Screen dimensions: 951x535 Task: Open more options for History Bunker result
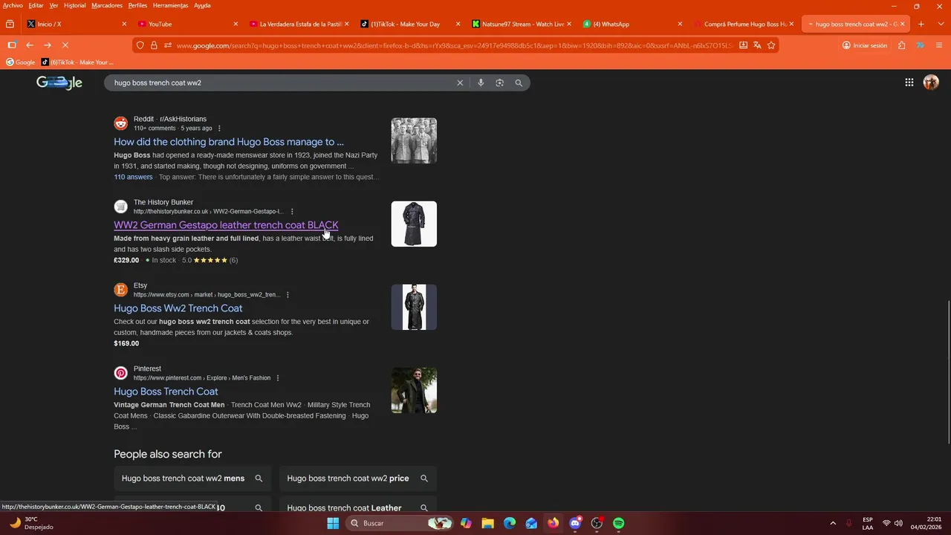tap(292, 212)
